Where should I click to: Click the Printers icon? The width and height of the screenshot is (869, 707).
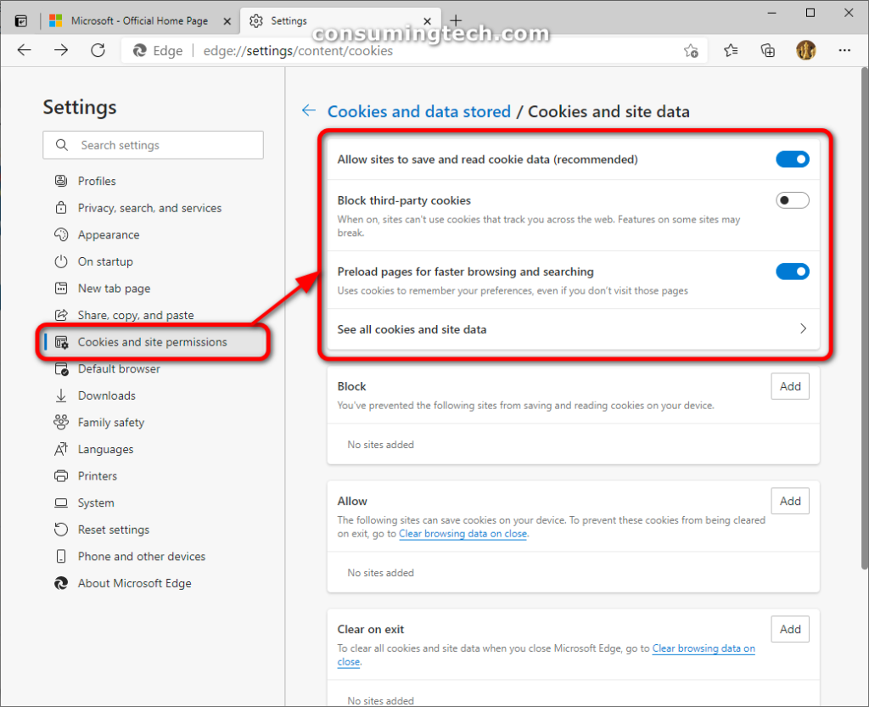(x=61, y=476)
